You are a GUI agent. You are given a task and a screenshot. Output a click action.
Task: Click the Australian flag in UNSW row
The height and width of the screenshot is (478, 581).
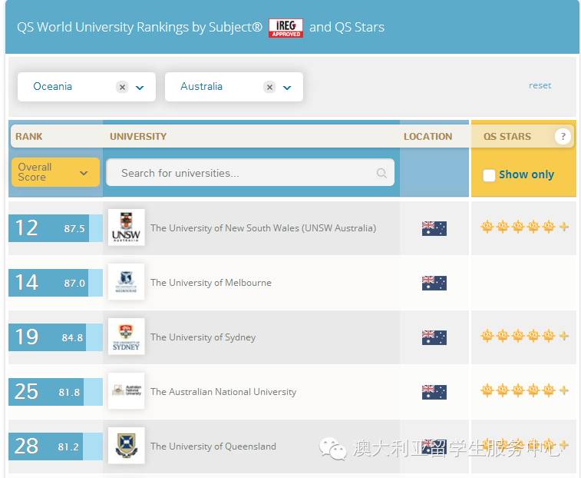(434, 228)
